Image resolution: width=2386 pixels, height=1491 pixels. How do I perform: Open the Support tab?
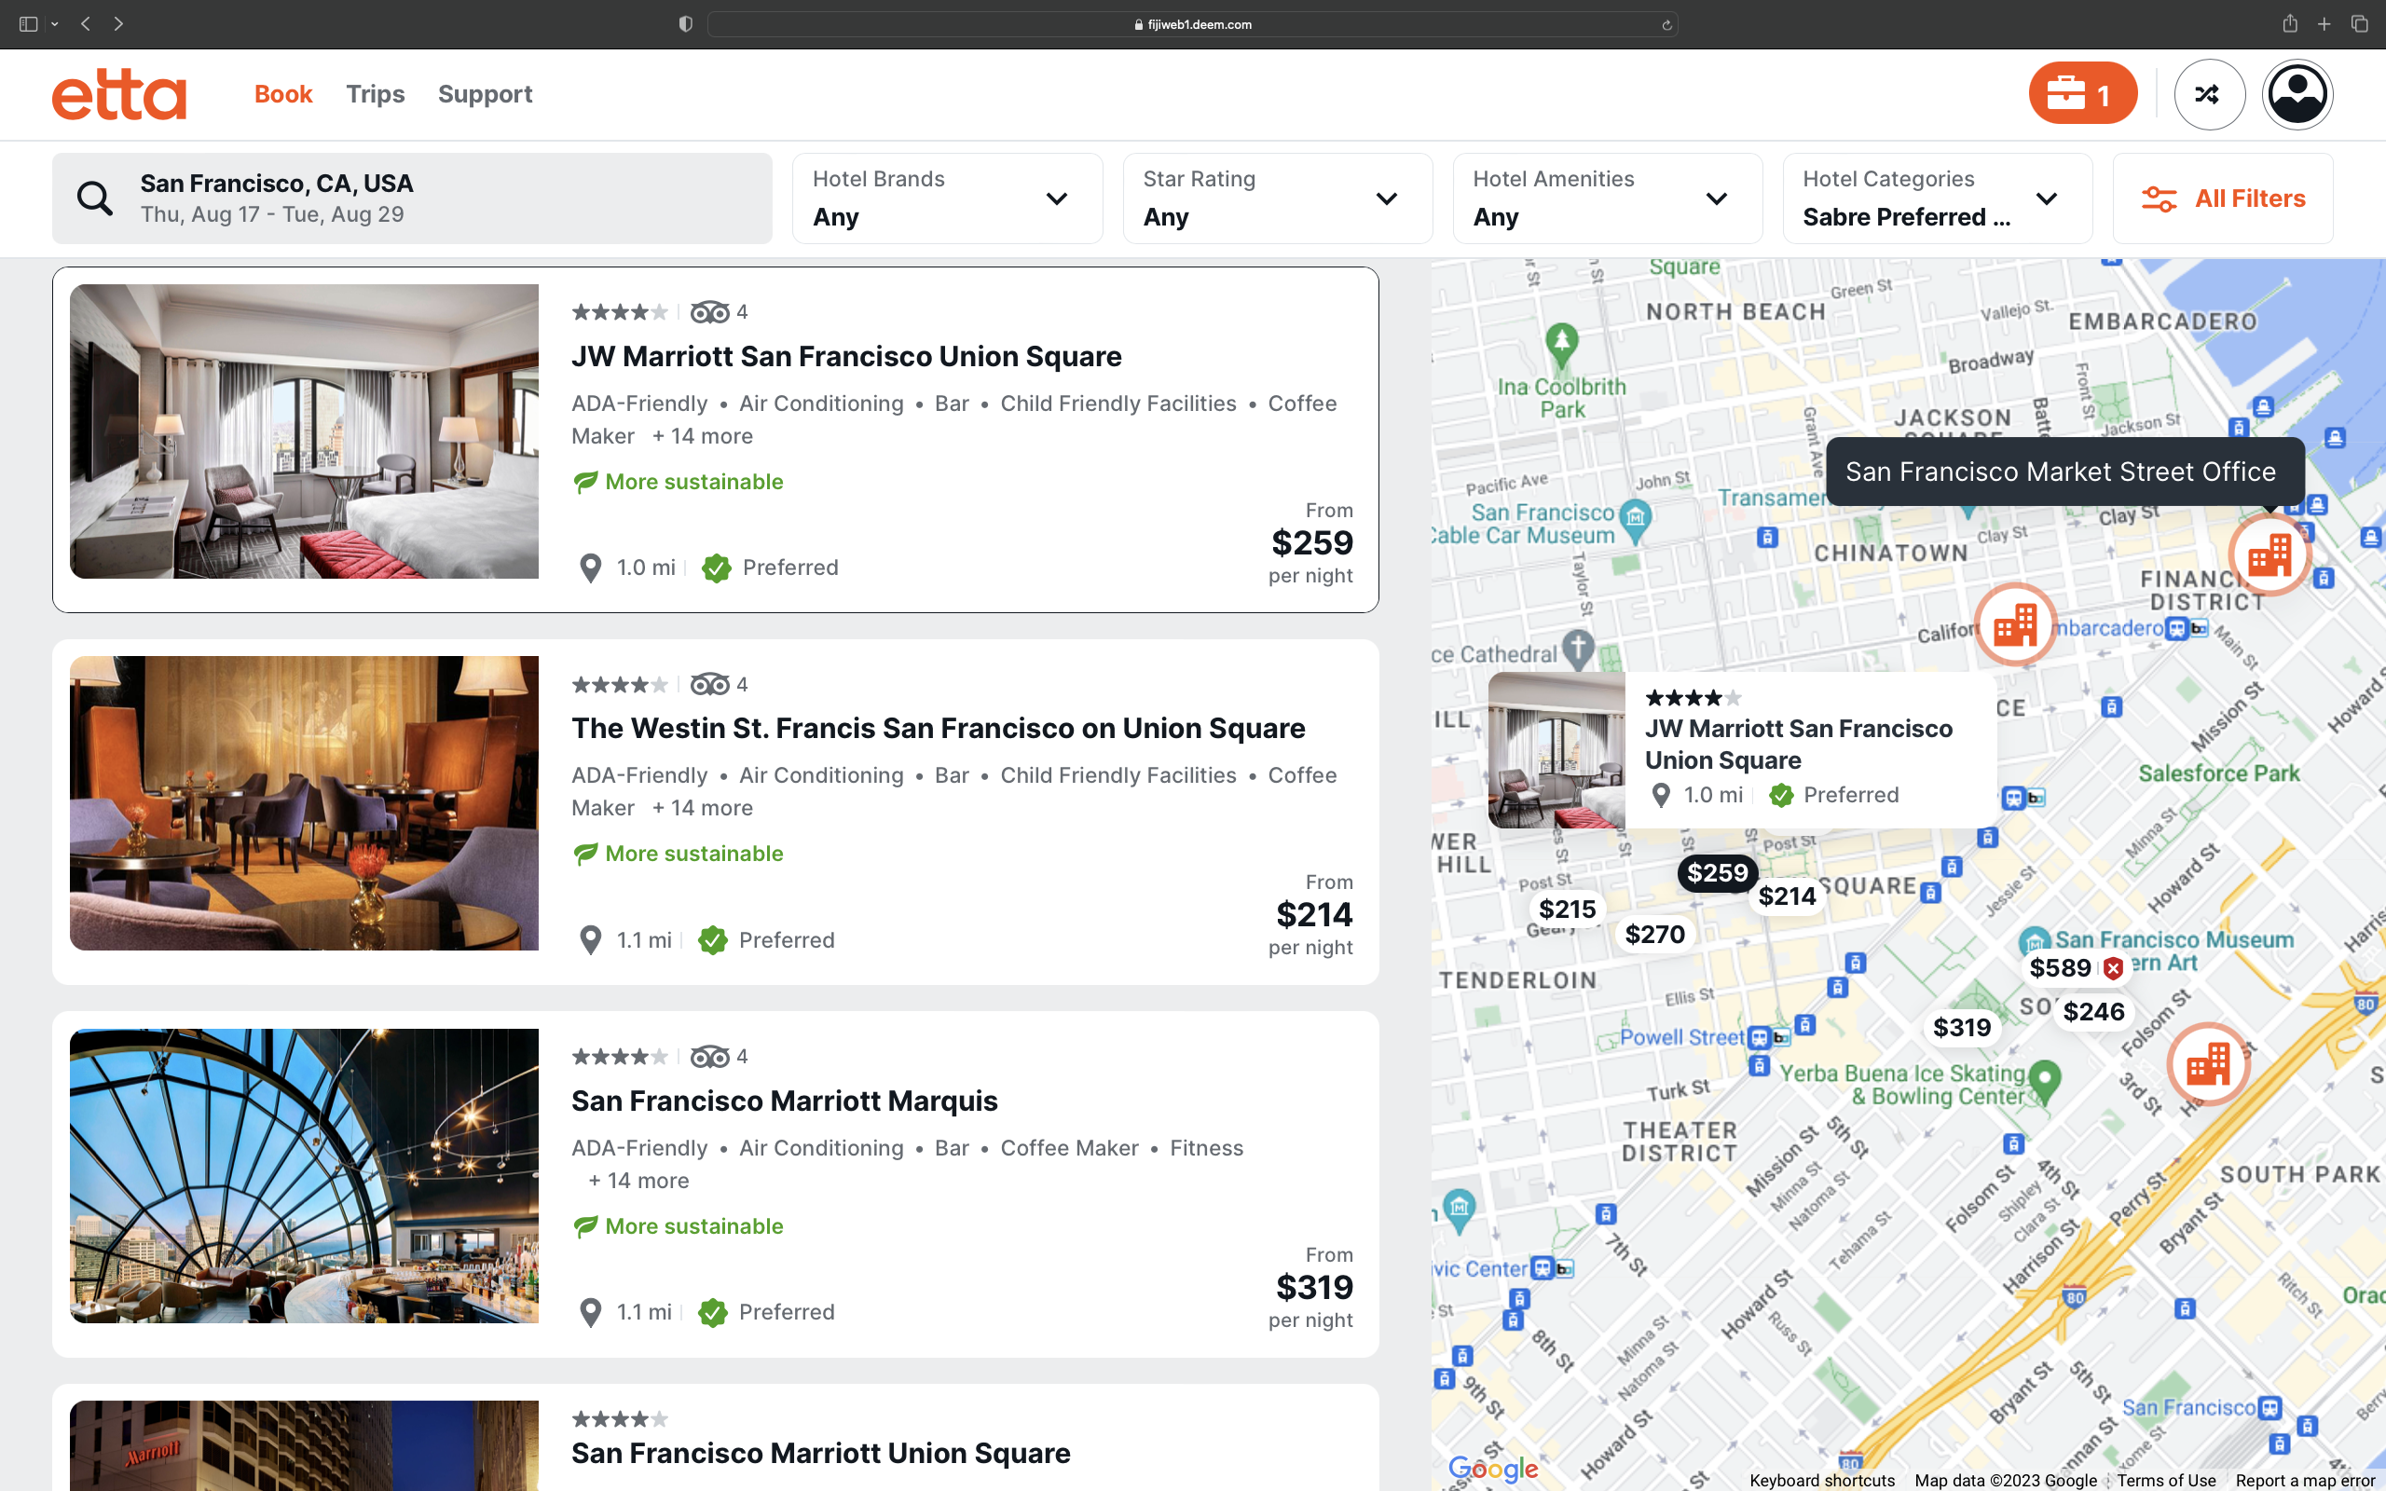(485, 94)
